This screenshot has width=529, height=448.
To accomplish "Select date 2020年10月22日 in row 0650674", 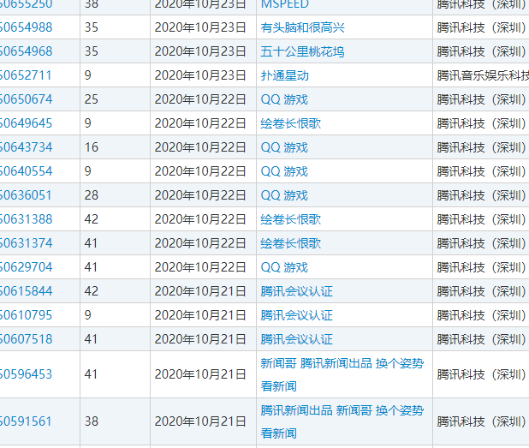I will tap(200, 99).
